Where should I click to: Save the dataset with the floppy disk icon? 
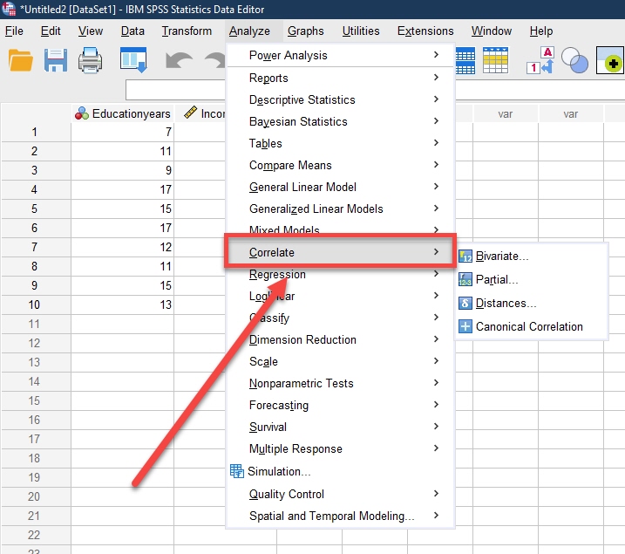point(56,60)
